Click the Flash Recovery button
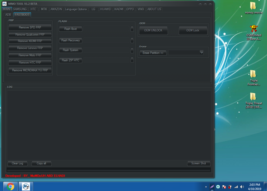The height and width of the screenshot is (191, 267). (71, 40)
